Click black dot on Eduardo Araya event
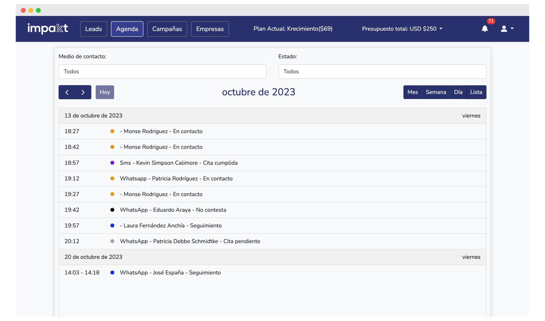Screen dimensions: 545x321 pyautogui.click(x=112, y=210)
